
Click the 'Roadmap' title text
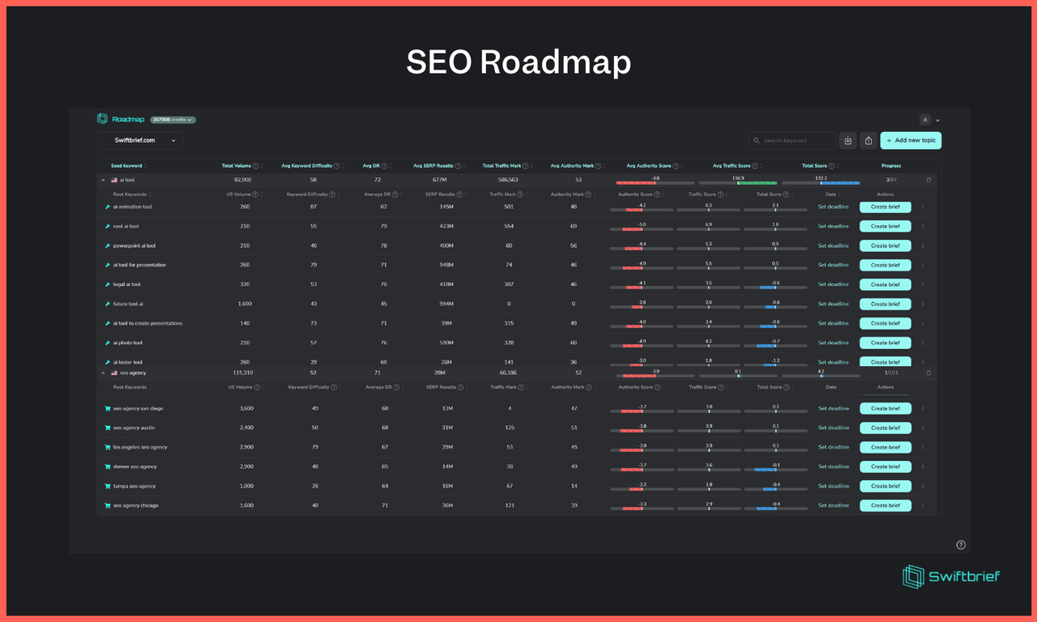coord(128,119)
